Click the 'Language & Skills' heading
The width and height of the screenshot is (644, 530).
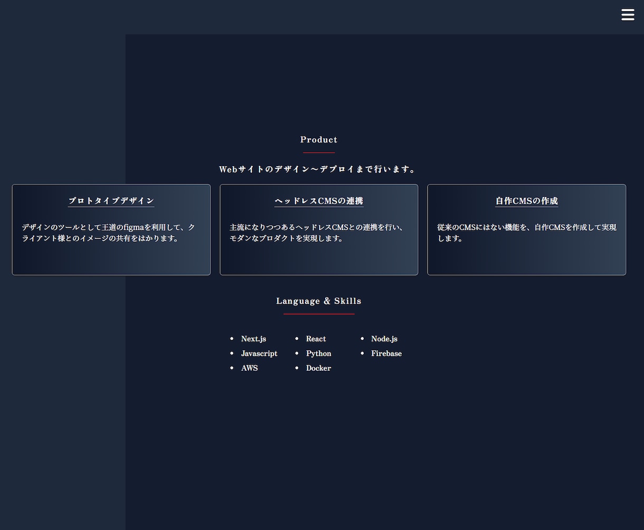pyautogui.click(x=319, y=301)
